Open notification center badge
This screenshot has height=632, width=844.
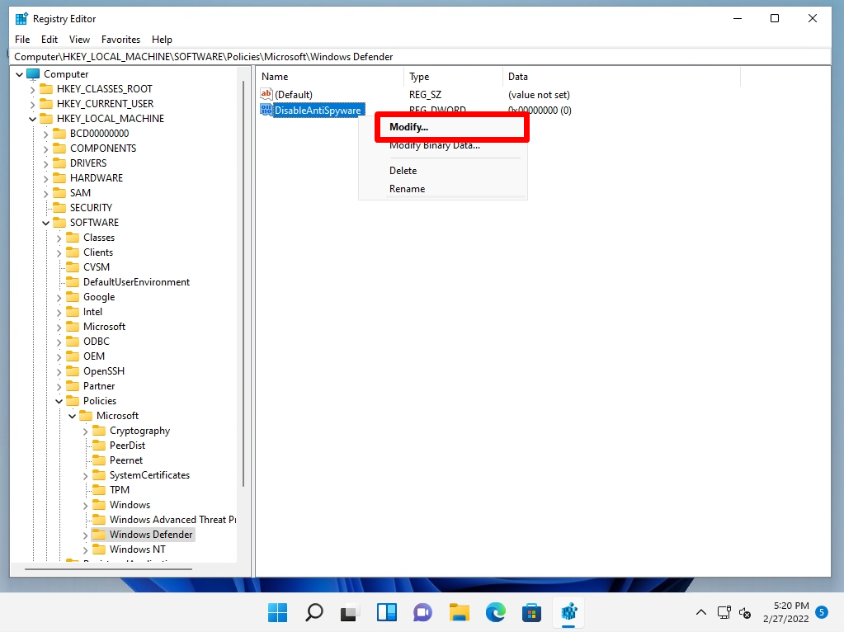(822, 612)
